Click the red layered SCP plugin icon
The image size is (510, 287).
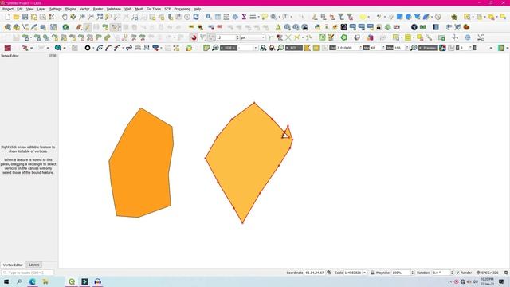coord(7,48)
